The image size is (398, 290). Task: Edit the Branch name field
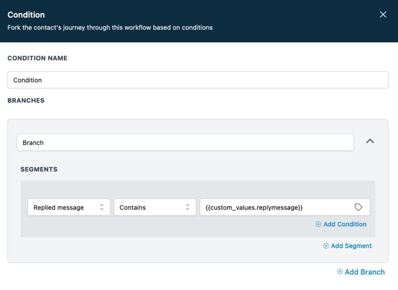185,142
